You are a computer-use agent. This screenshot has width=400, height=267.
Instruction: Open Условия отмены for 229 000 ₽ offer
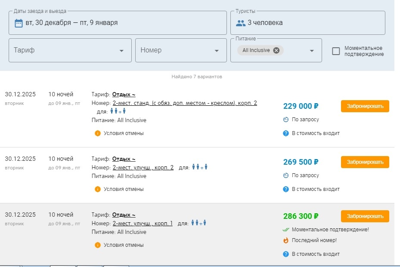coord(124,133)
